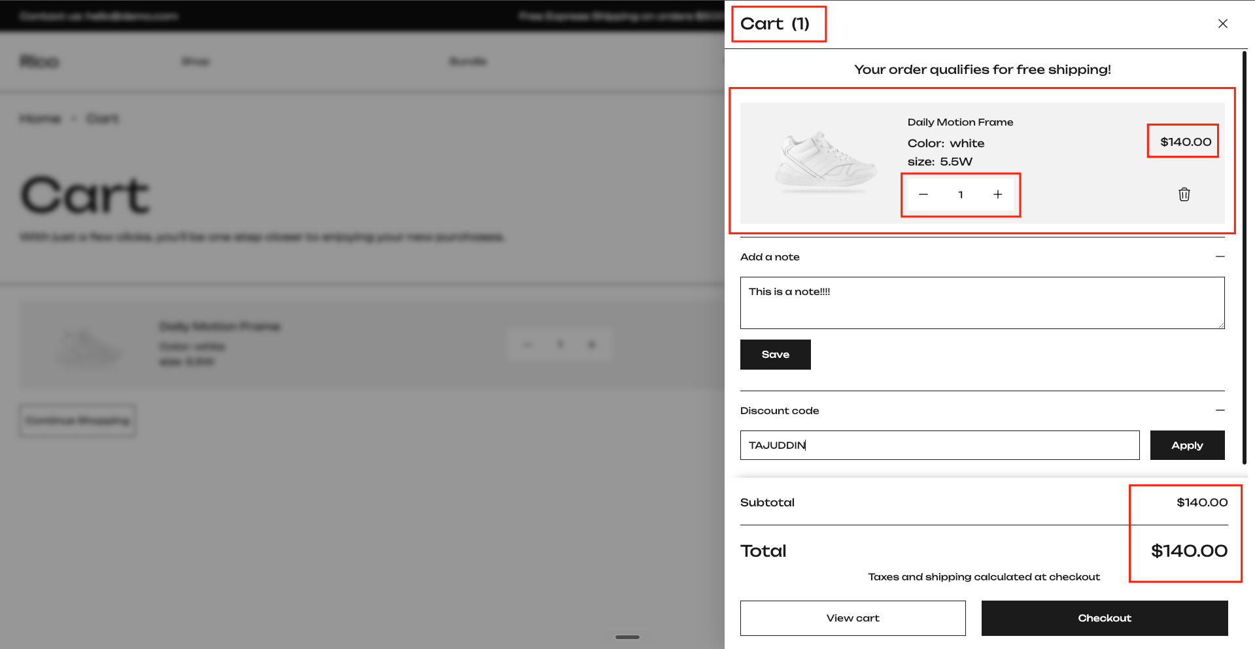Screen dimensions: 1255x649
Task: Click the quantity value 1 in the cart drawer
Action: (x=960, y=194)
